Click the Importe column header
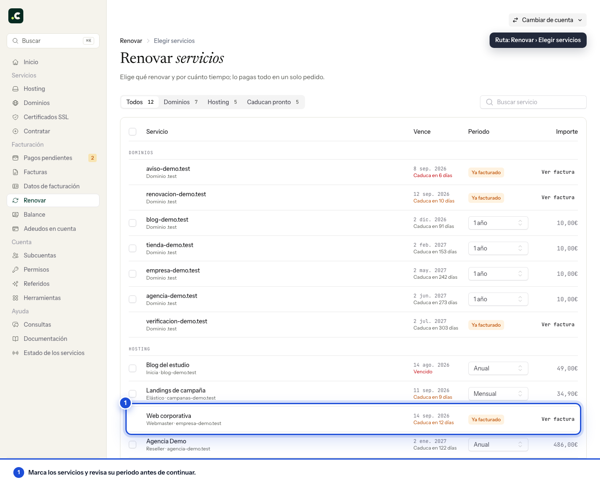 [x=567, y=132]
